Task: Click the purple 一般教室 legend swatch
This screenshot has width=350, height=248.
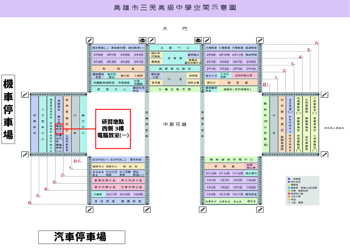Action: tap(289, 179)
